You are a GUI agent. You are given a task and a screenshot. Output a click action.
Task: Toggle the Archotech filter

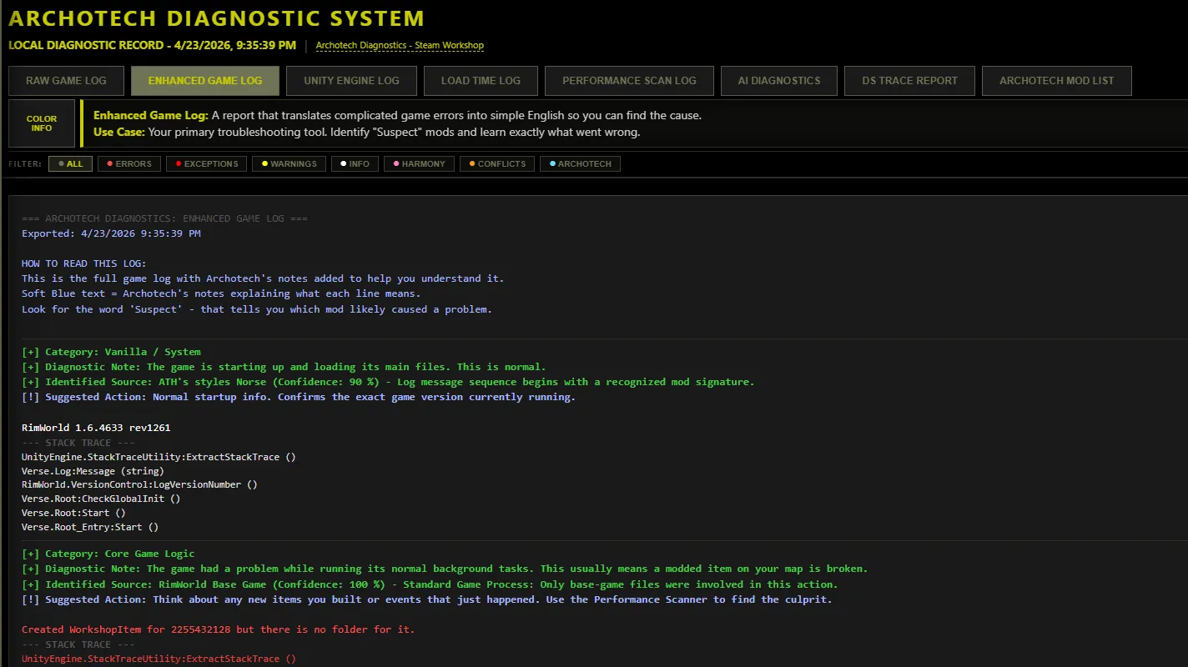580,164
